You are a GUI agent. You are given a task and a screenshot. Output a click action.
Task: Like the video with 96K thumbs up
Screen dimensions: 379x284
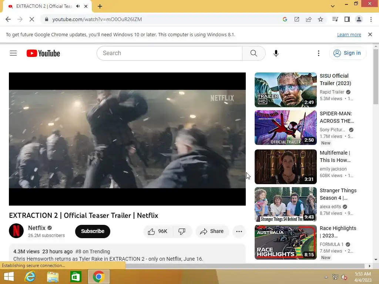coord(158,231)
